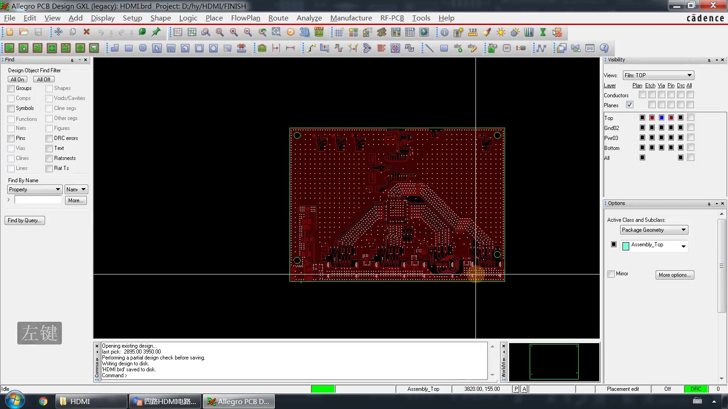Click the red Delete X icon
Image resolution: width=728 pixels, height=409 pixels.
[x=86, y=32]
